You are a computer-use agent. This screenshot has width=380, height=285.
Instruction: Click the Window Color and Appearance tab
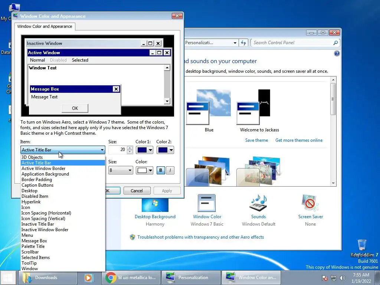coord(45,26)
